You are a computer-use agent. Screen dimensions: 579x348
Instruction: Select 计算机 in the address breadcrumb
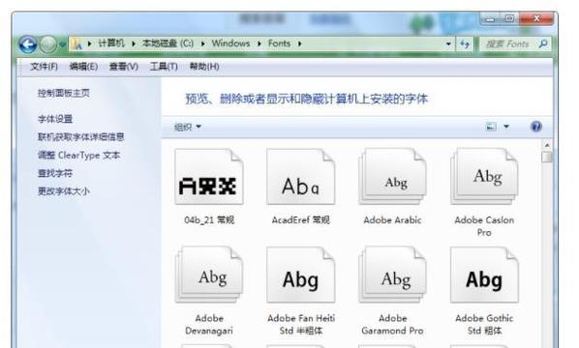pos(110,43)
